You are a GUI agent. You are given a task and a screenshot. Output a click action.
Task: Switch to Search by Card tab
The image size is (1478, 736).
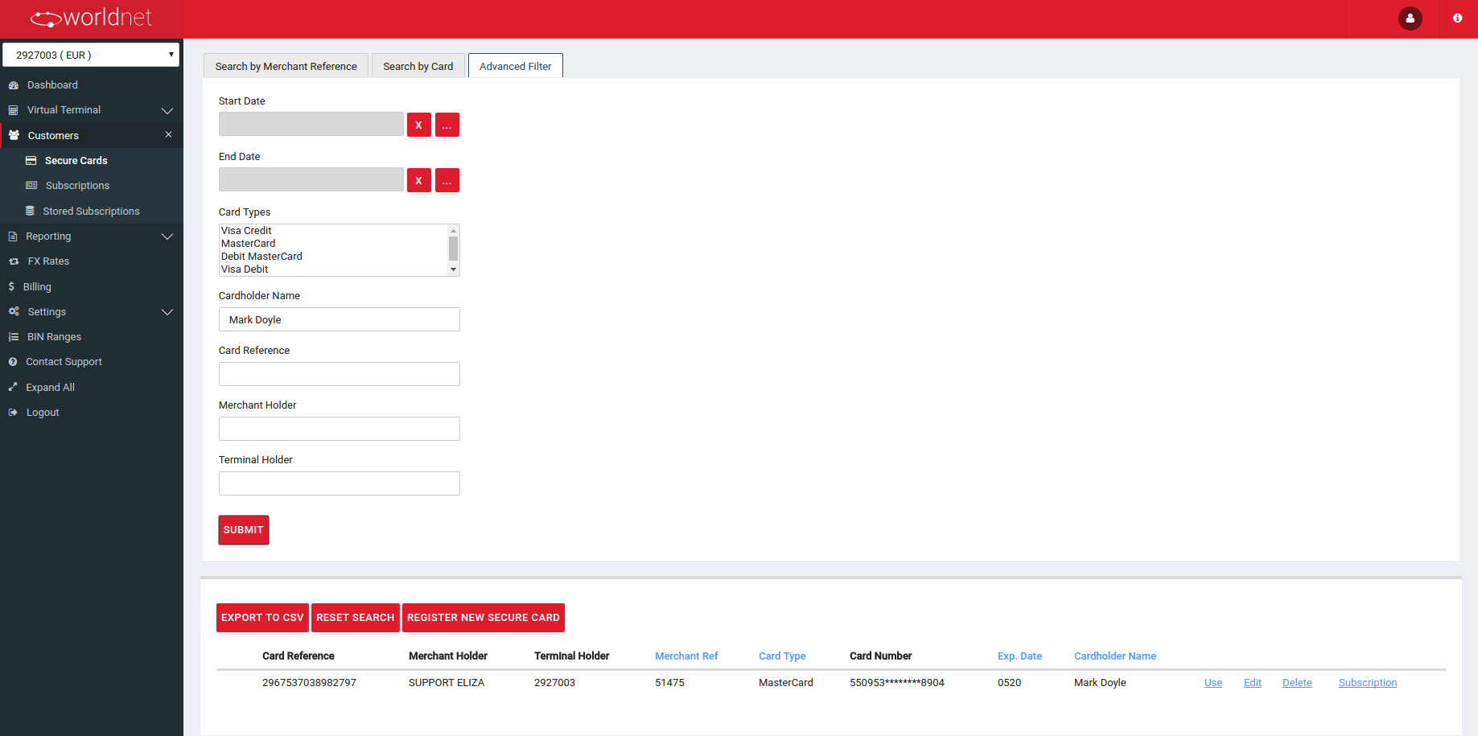[418, 66]
